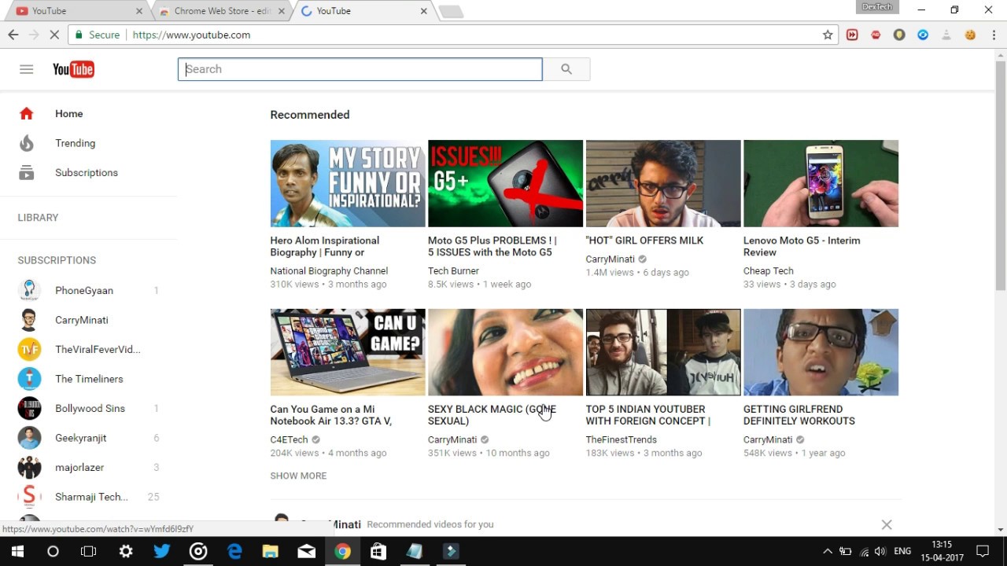The image size is (1007, 566).
Task: Open PhoneGyaan channel avatar
Action: click(x=29, y=290)
